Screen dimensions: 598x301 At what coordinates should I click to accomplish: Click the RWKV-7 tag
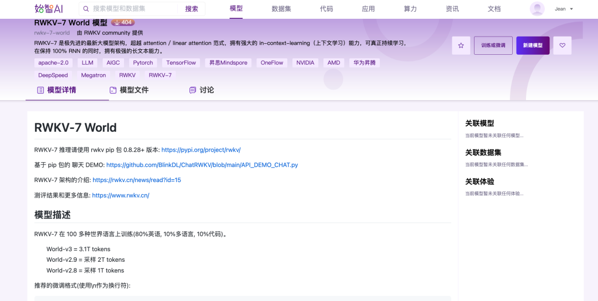160,75
